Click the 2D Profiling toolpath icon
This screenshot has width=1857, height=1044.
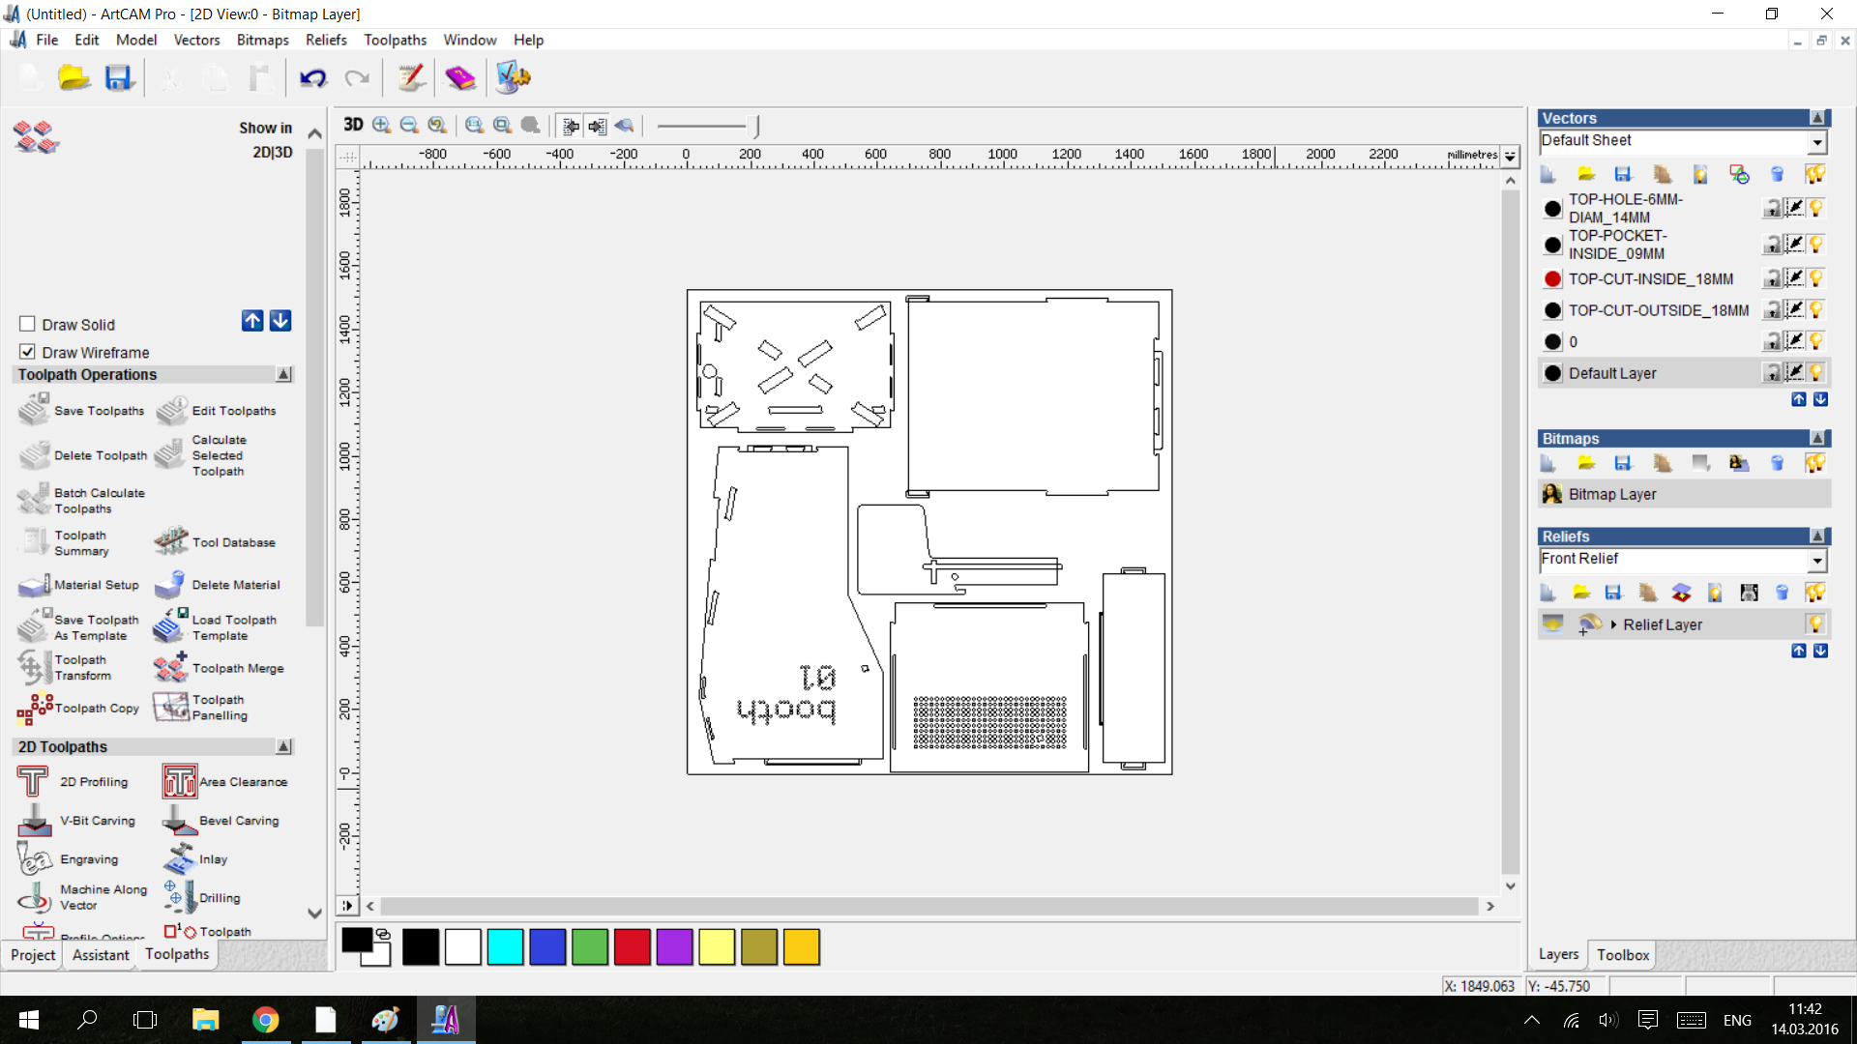click(x=33, y=781)
